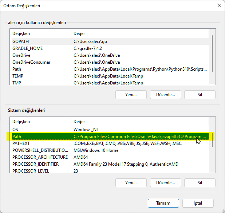Edit system variable with Düzenle button
Viewport: 225px width, 213px height.
click(165, 183)
